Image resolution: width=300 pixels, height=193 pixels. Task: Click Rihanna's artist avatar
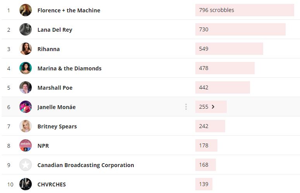click(26, 49)
